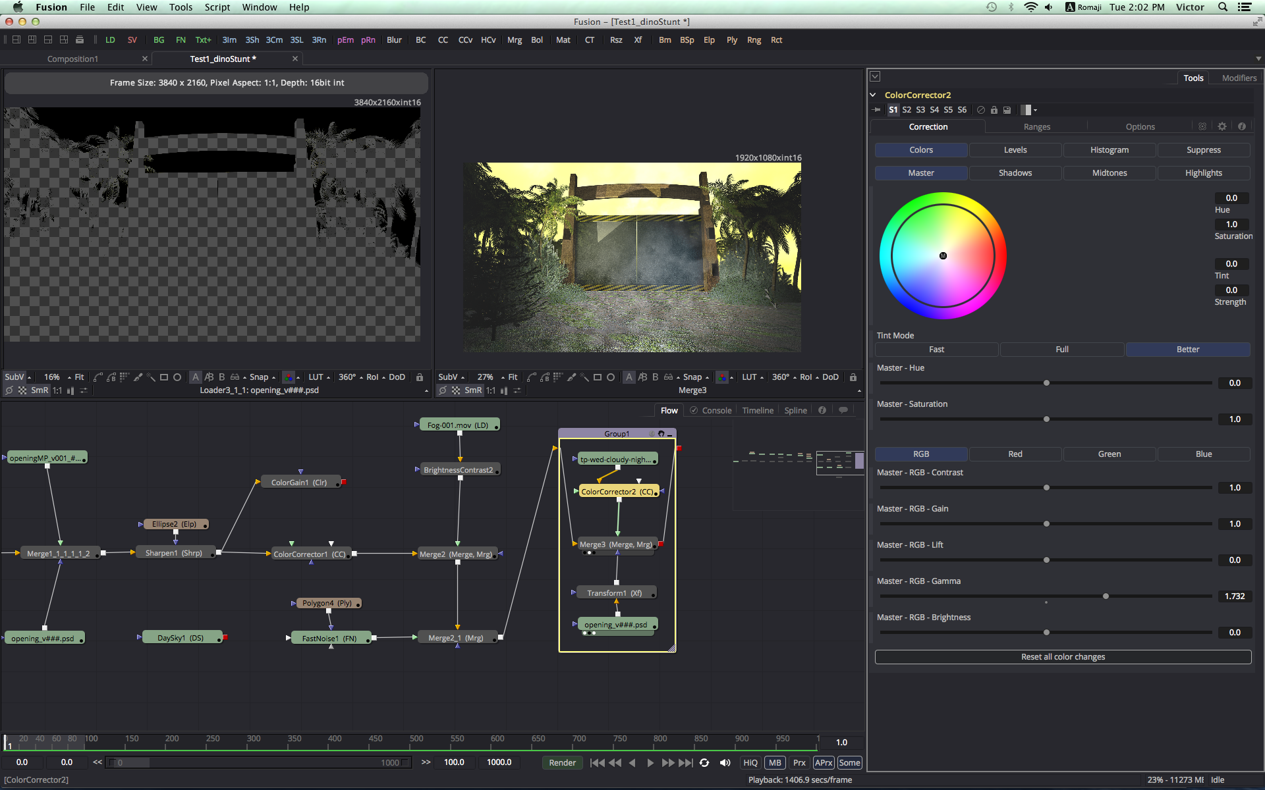Image resolution: width=1265 pixels, height=790 pixels.
Task: Open the gear settings tab in ColorCorrector2
Action: 1222,126
